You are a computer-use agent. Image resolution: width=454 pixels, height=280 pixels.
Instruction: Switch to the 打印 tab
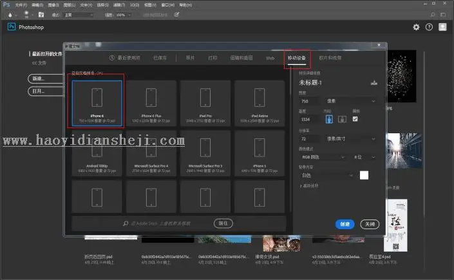coord(213,58)
